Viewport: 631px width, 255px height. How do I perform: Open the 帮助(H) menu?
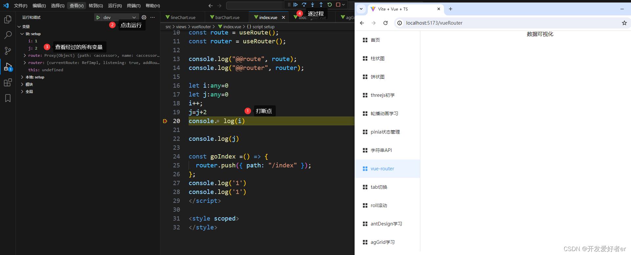click(x=153, y=6)
